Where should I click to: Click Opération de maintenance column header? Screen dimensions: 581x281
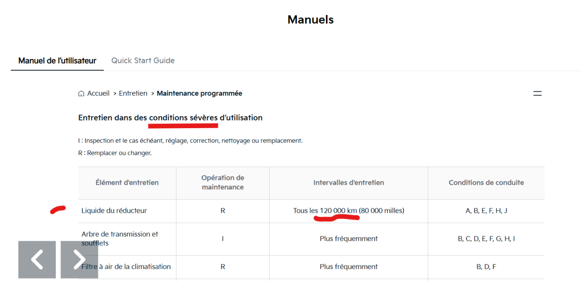click(223, 183)
